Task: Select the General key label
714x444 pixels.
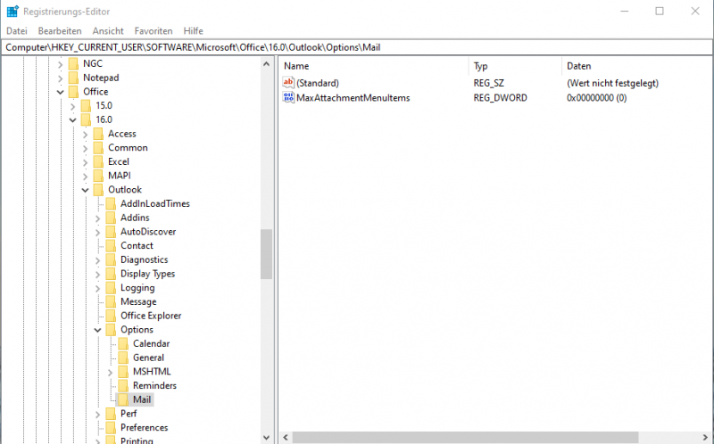Action: 148,358
